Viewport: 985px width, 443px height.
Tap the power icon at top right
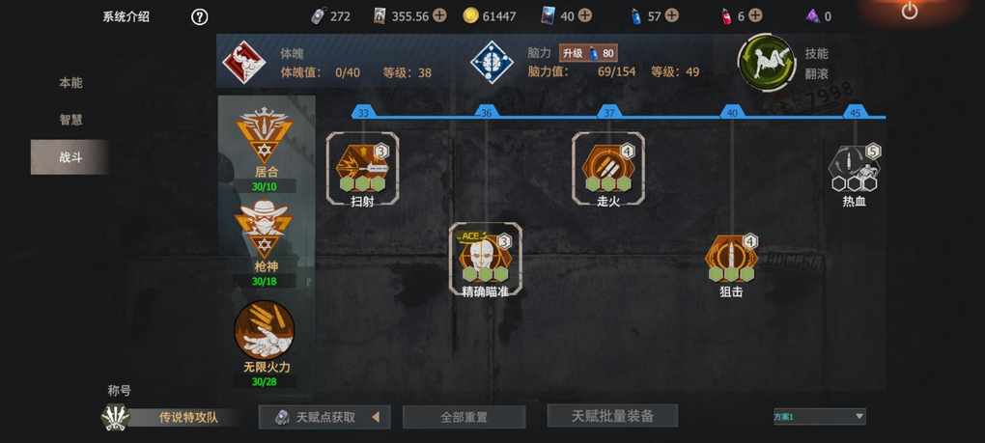(909, 11)
